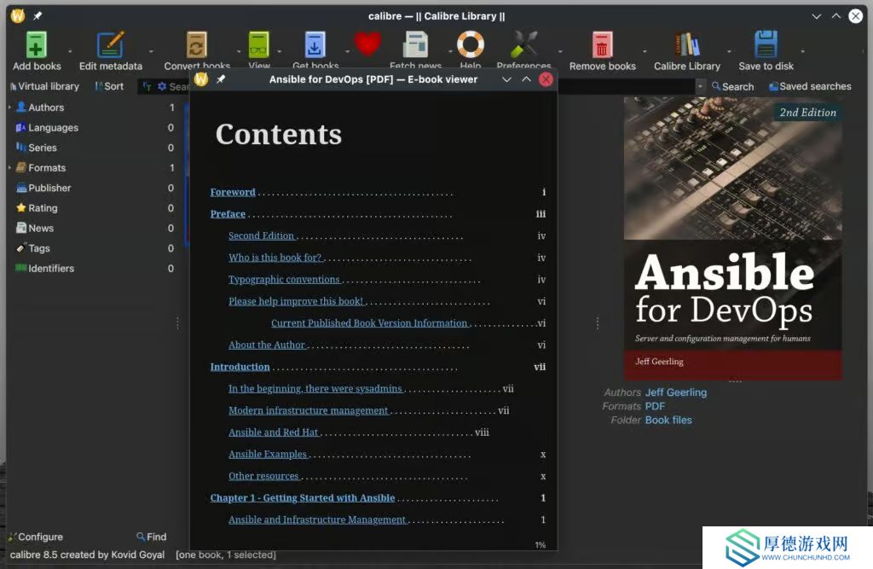The width and height of the screenshot is (873, 569).
Task: Open Get books store icon
Action: click(315, 44)
